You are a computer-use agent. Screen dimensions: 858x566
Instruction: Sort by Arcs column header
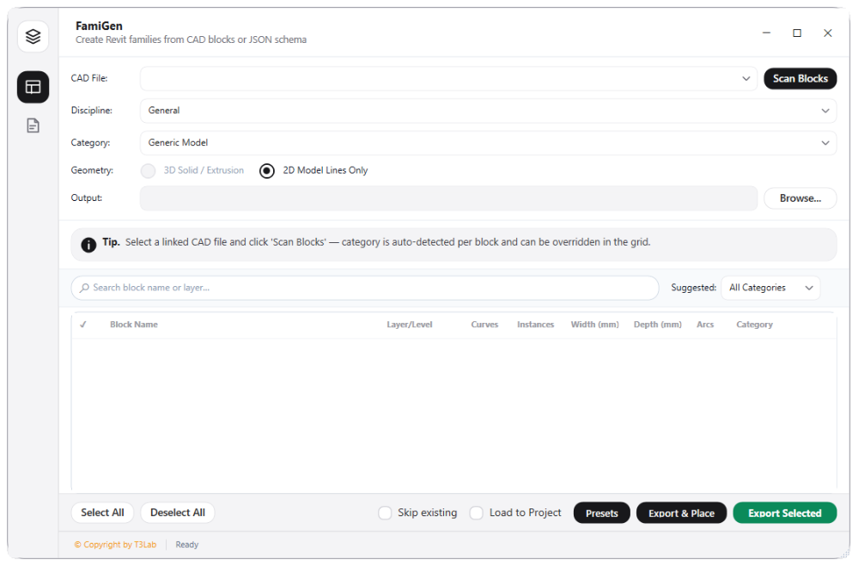(705, 325)
